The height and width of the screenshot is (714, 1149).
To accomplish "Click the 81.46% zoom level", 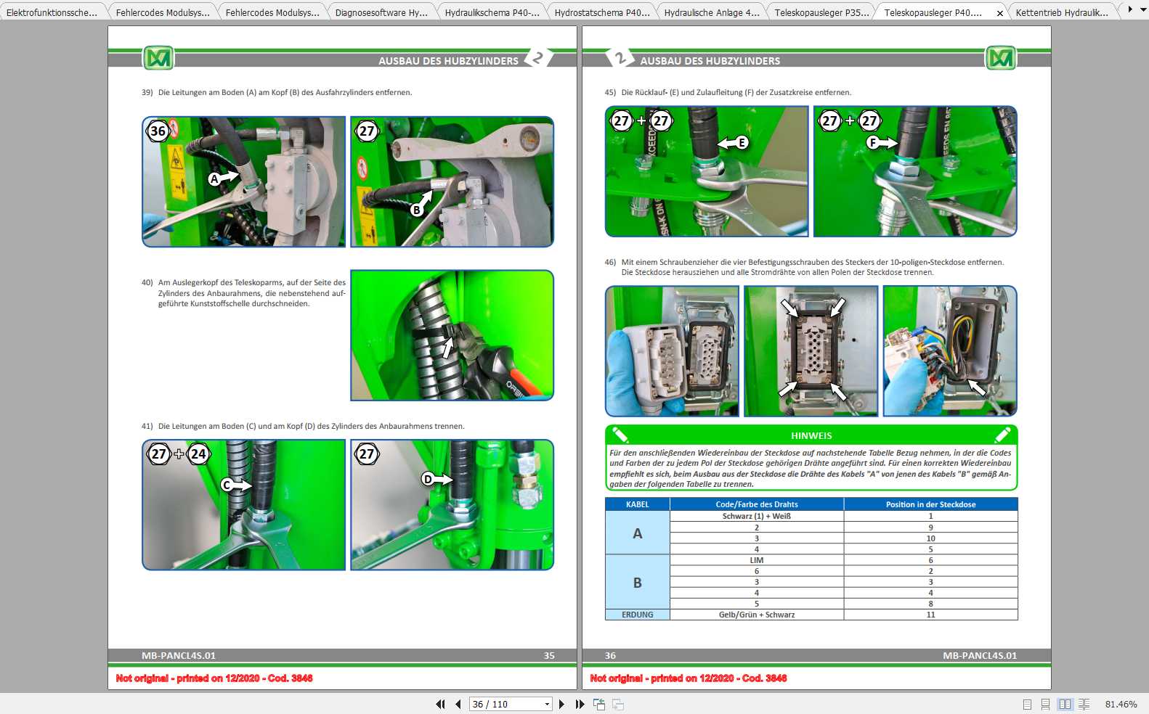I will 1121,704.
